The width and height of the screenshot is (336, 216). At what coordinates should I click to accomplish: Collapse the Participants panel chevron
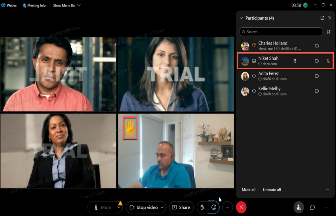[x=241, y=18]
